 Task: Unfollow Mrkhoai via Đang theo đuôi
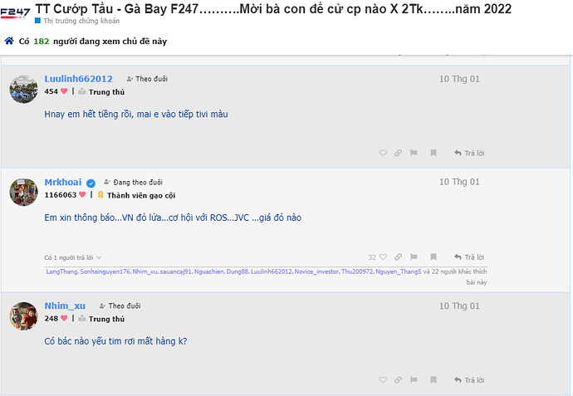tap(134, 182)
